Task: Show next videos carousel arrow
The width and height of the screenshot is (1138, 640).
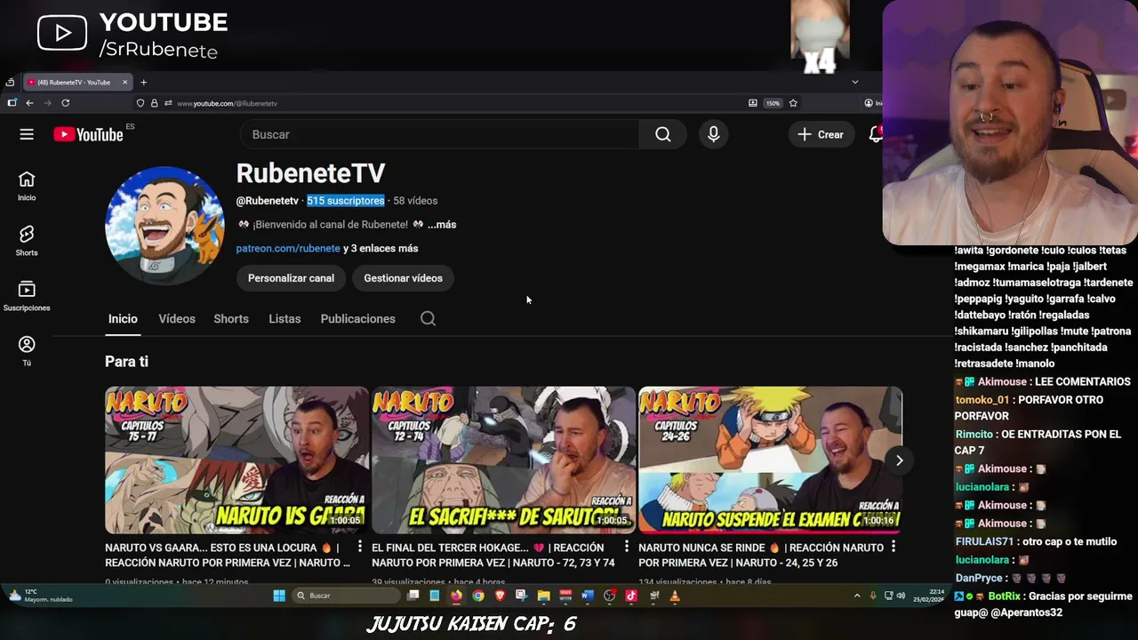Action: click(x=899, y=460)
